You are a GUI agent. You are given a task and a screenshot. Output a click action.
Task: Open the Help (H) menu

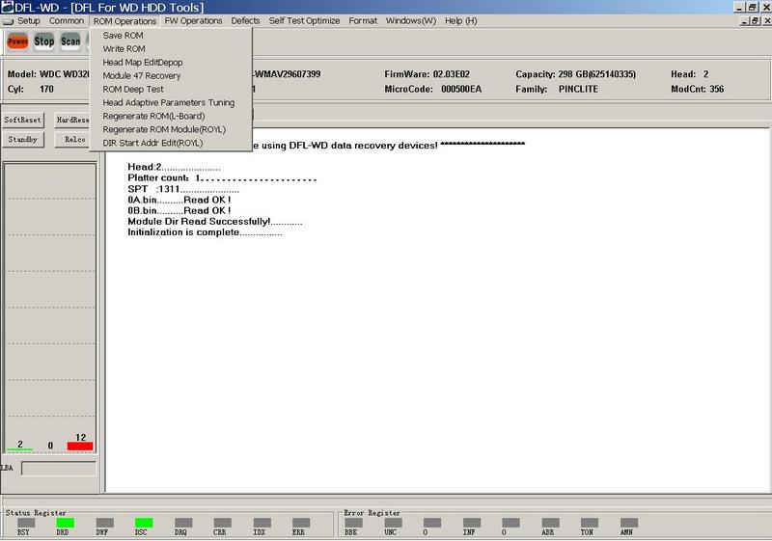coord(461,20)
